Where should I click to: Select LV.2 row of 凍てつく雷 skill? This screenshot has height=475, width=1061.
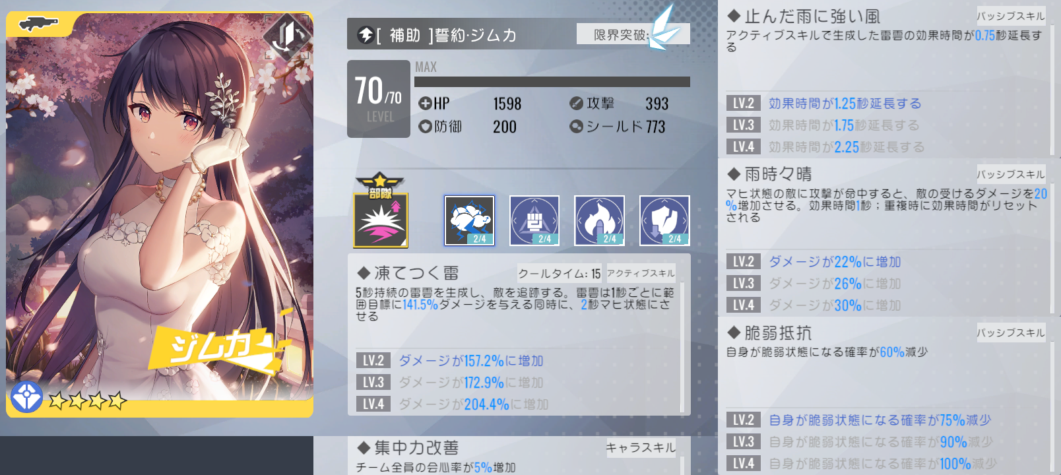(x=516, y=361)
